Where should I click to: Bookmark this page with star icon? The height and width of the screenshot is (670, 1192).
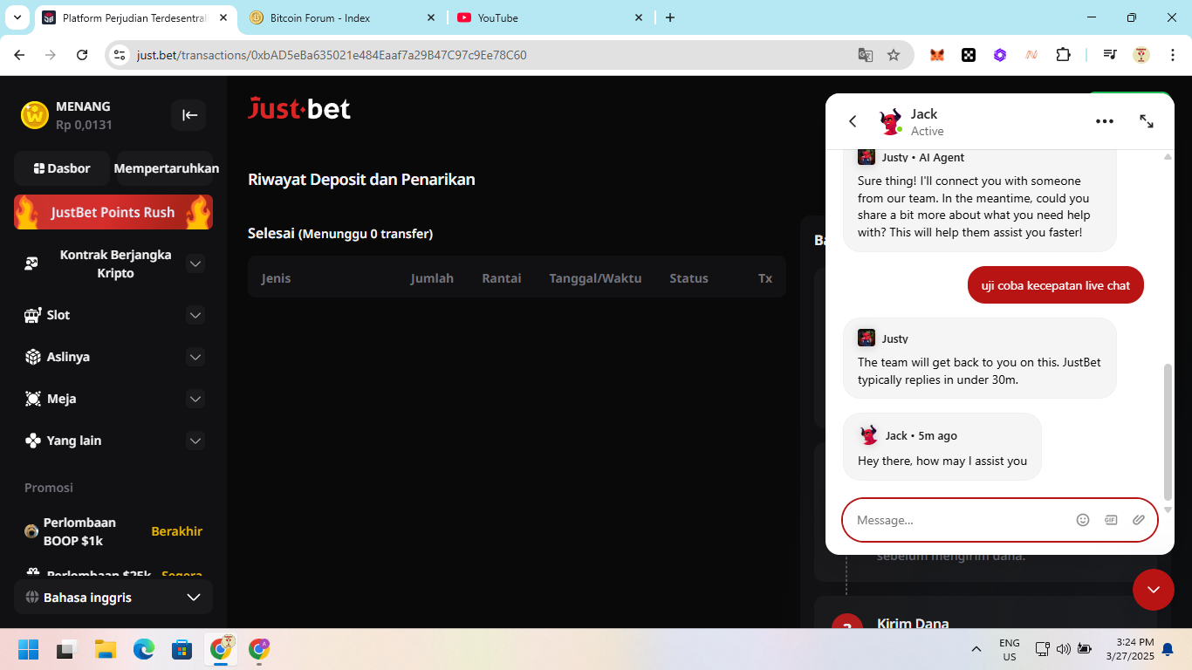click(x=894, y=55)
